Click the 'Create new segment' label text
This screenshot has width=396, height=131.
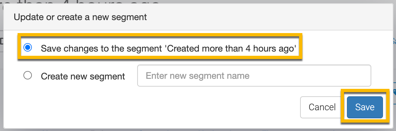pos(83,76)
